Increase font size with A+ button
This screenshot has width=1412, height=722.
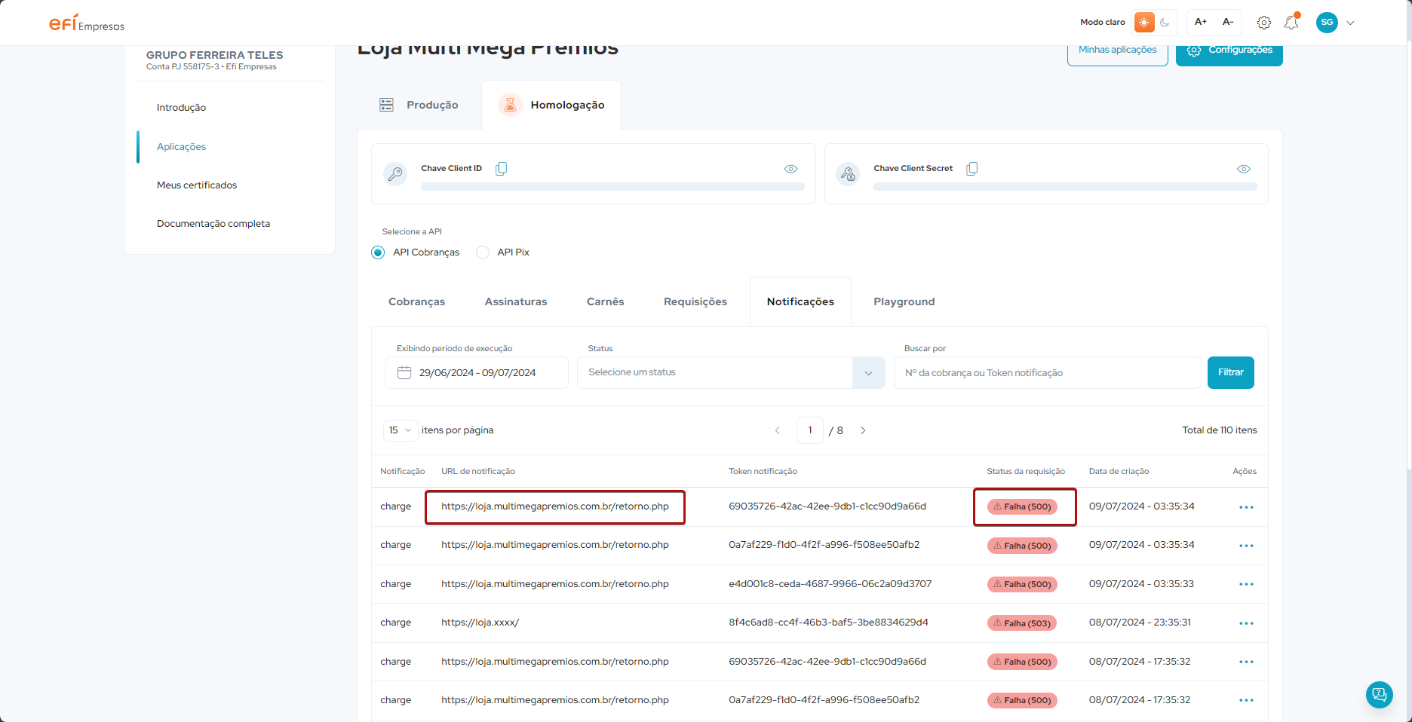[x=1201, y=22]
